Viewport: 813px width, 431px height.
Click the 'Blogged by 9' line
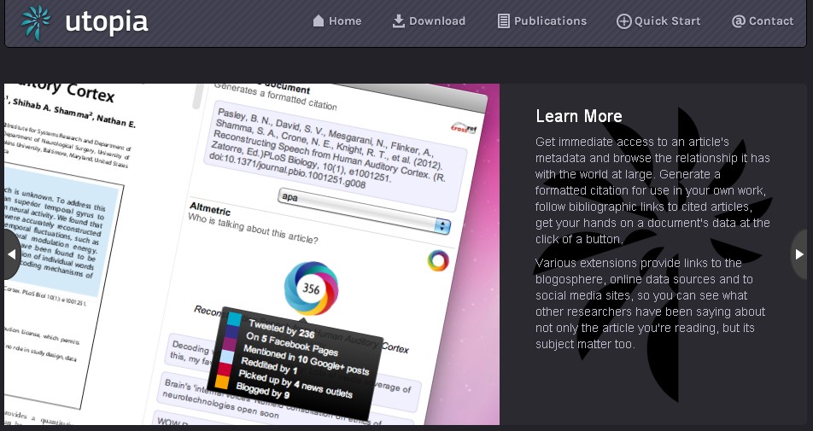pyautogui.click(x=262, y=391)
